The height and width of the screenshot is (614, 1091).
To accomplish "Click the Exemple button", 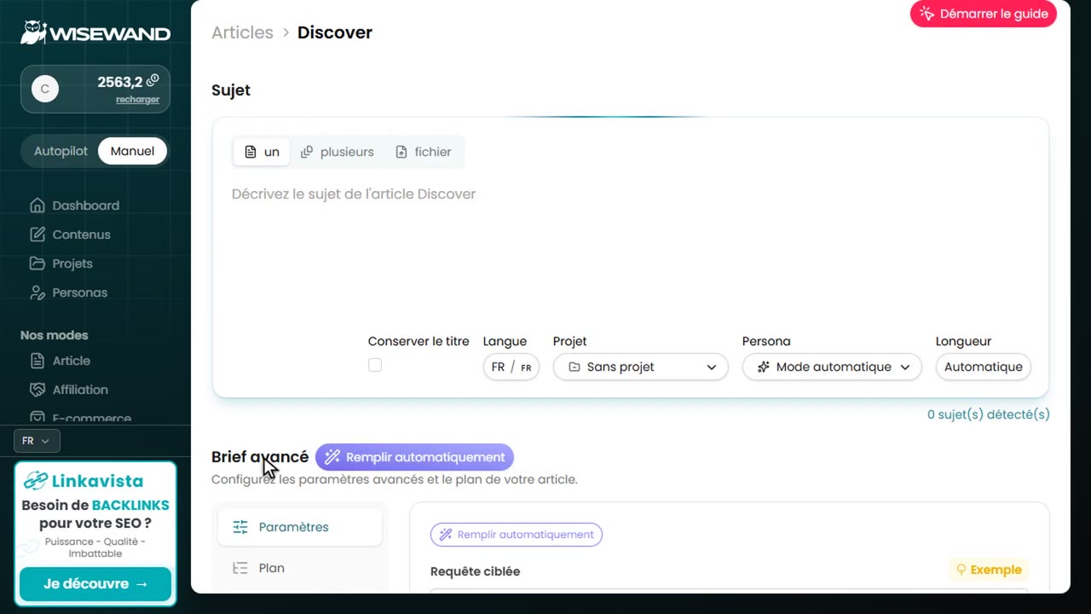I will pyautogui.click(x=989, y=570).
